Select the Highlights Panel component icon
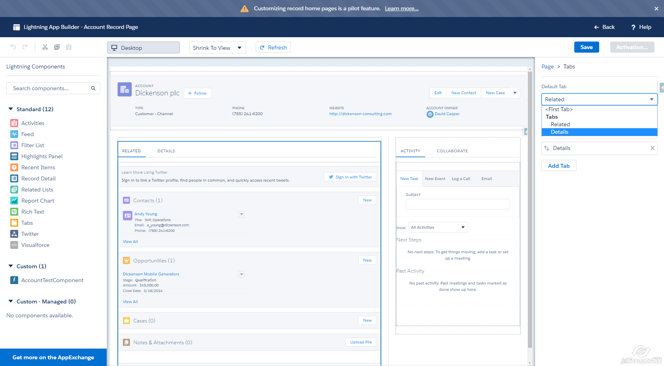The image size is (664, 366). pos(14,156)
